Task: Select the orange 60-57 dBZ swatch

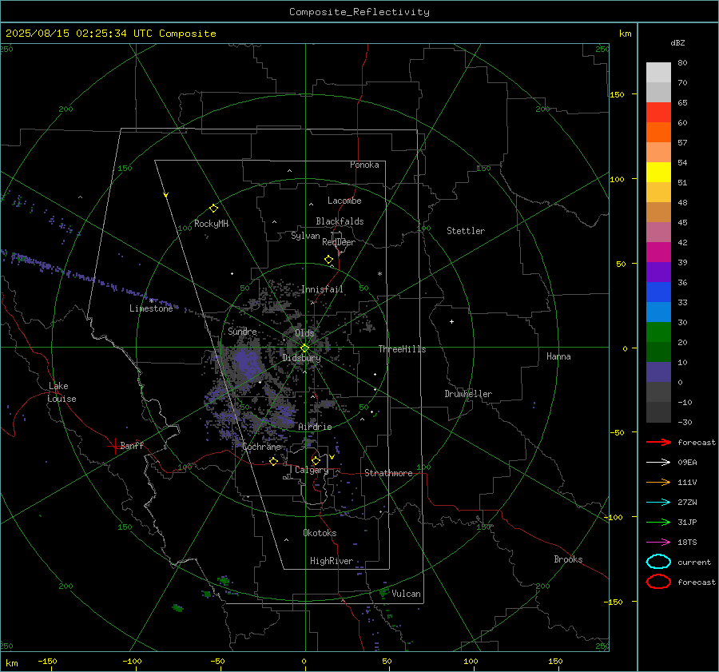Action: (658, 133)
